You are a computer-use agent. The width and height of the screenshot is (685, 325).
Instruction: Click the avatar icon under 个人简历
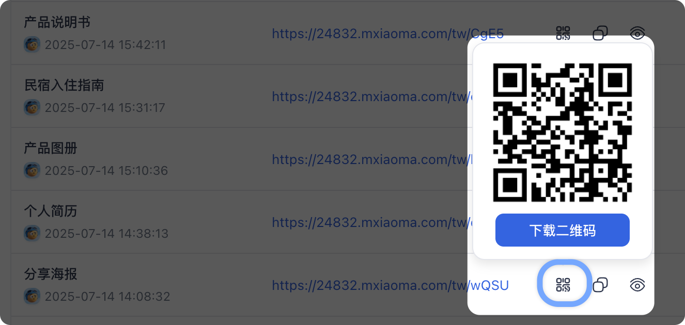point(32,233)
